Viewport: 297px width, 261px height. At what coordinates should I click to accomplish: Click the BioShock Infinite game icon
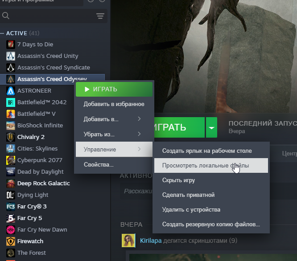click(11, 126)
